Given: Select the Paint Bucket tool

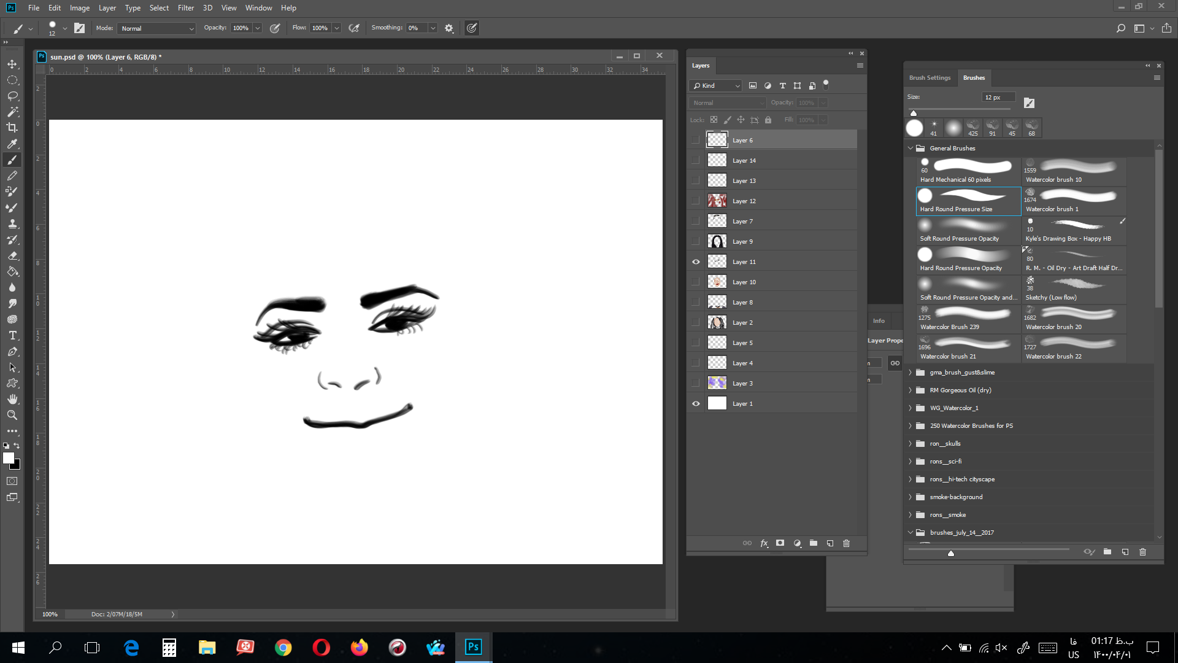Looking at the screenshot, I should (x=12, y=271).
